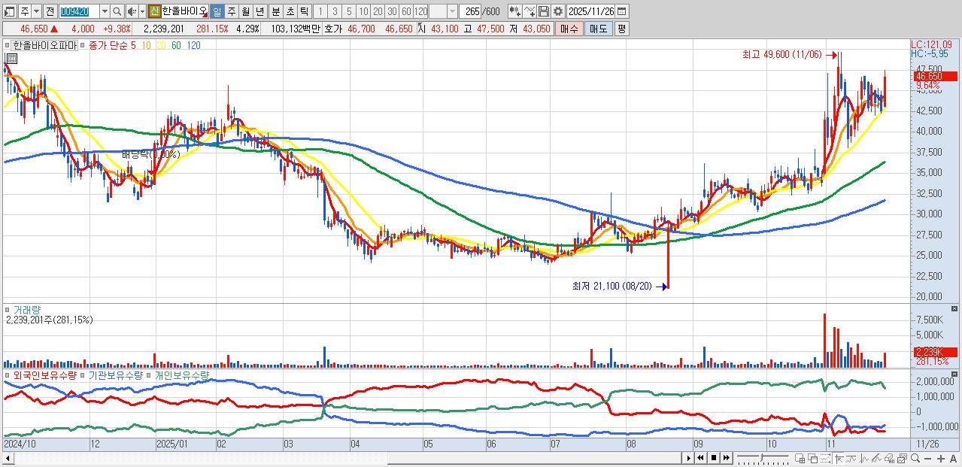
Task: Toggle the 외국인보유수량 legend marker
Action: [x=8, y=375]
